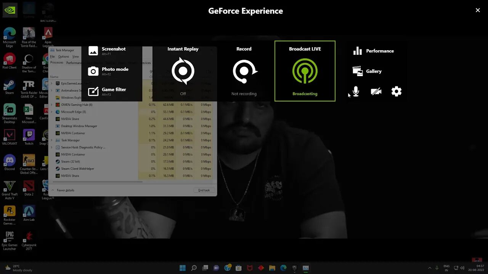Open Epic Games Launcher shortcut
This screenshot has height=274, width=488.
[x=10, y=241]
